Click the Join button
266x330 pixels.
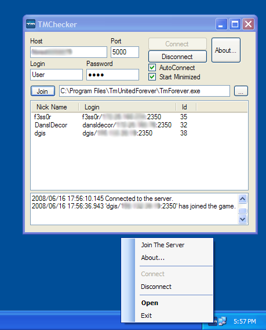click(x=43, y=91)
